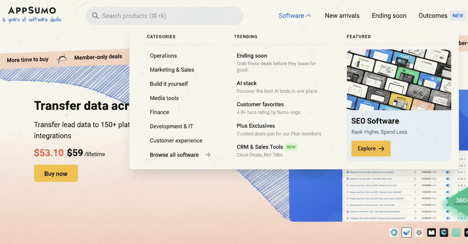The width and height of the screenshot is (468, 244).
Task: Click the yellow Explore button
Action: click(x=371, y=149)
